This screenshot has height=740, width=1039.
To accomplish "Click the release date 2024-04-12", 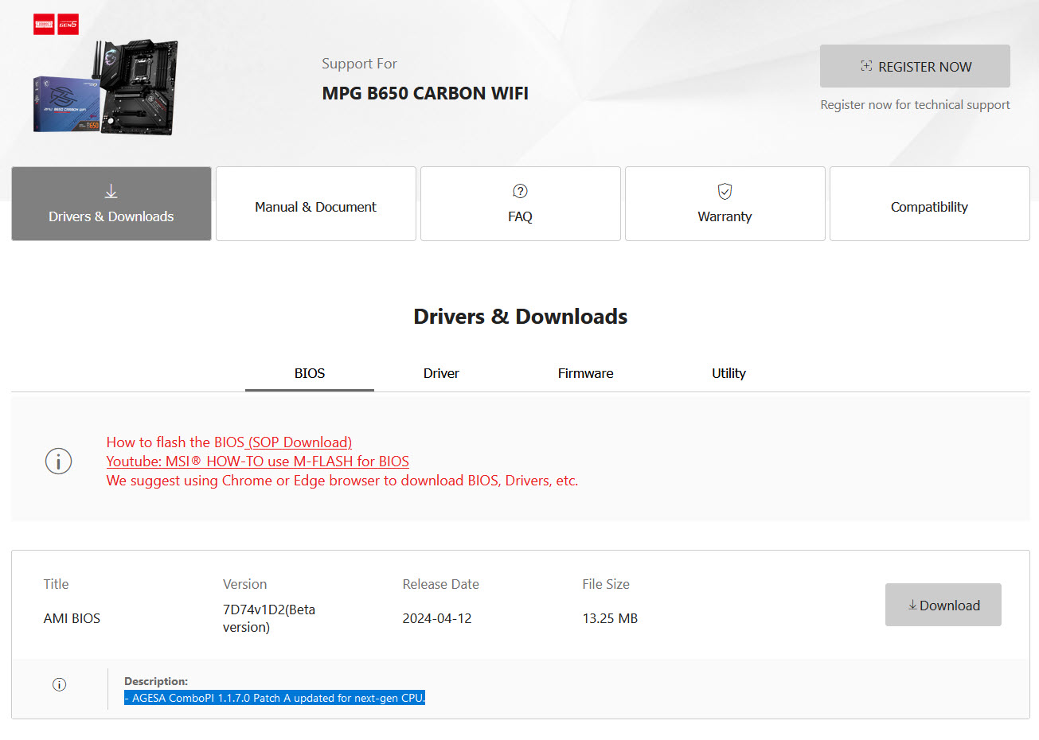I will (x=437, y=618).
